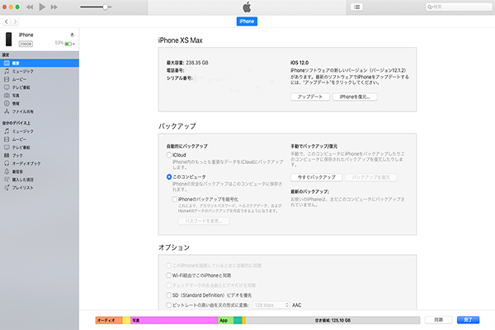Click the 最大容量: 238.35 GB text
This screenshot has width=495, height=330.
click(x=187, y=63)
